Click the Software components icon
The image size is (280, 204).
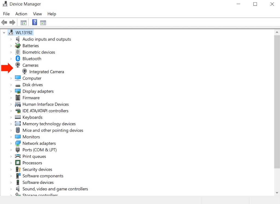tap(18, 176)
